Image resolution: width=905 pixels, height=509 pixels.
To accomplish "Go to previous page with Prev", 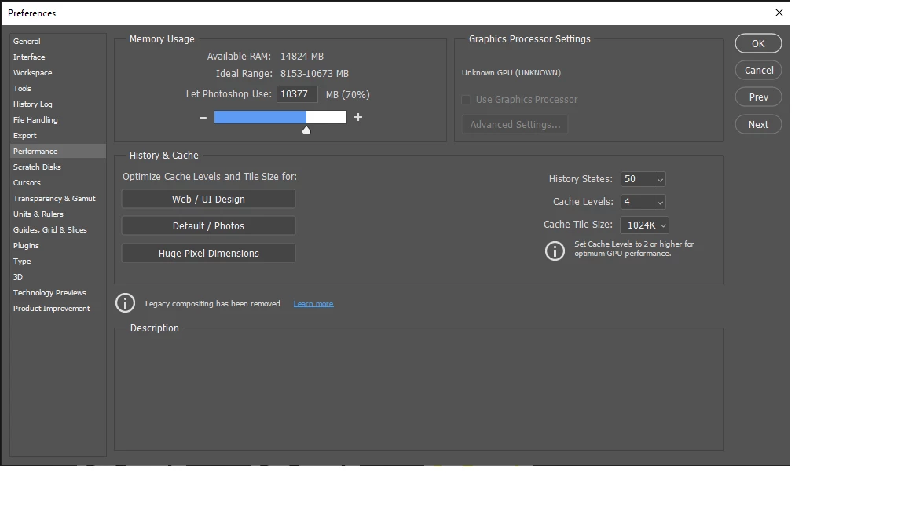I will pyautogui.click(x=758, y=97).
